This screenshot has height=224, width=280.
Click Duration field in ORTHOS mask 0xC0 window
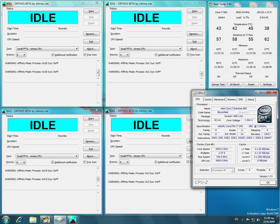[51, 141]
